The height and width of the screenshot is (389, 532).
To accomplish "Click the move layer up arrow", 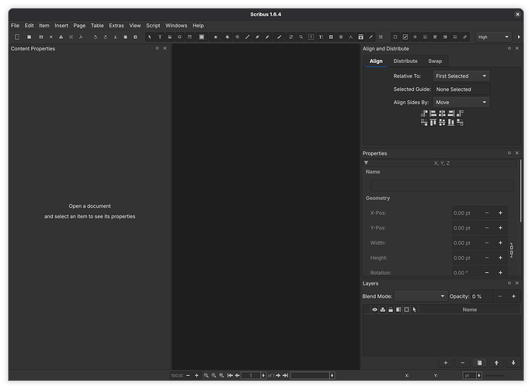I will pos(496,363).
